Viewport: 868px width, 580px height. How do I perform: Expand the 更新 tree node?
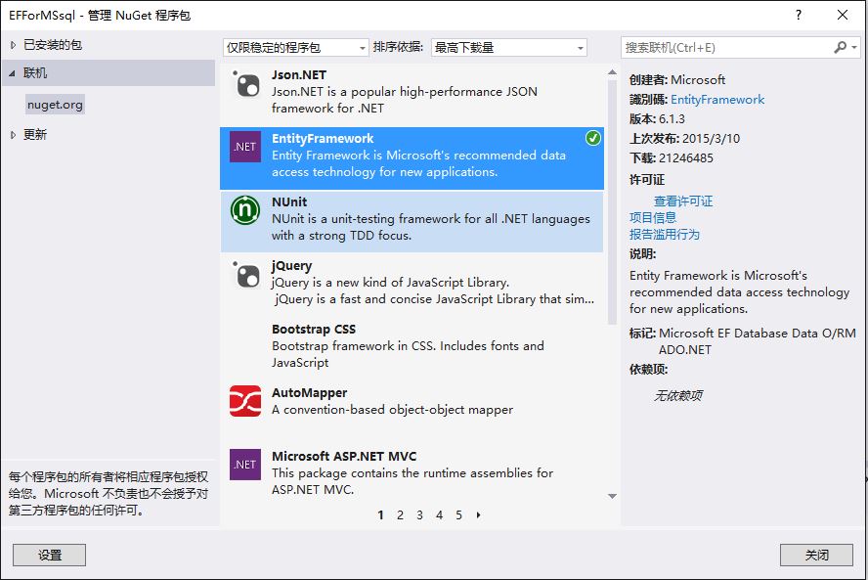pos(14,135)
